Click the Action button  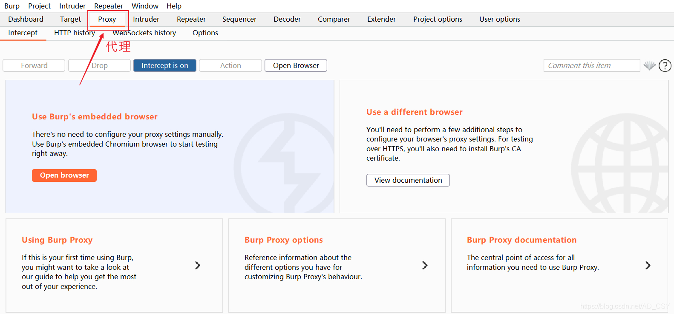[x=230, y=65]
